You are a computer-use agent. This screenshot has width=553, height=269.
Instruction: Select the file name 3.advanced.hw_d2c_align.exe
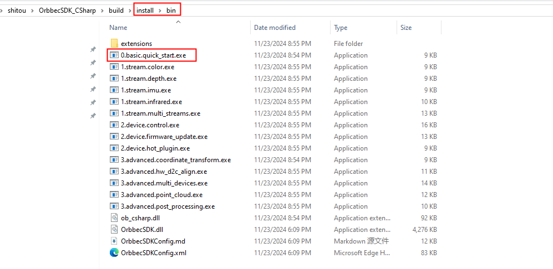[x=164, y=171]
